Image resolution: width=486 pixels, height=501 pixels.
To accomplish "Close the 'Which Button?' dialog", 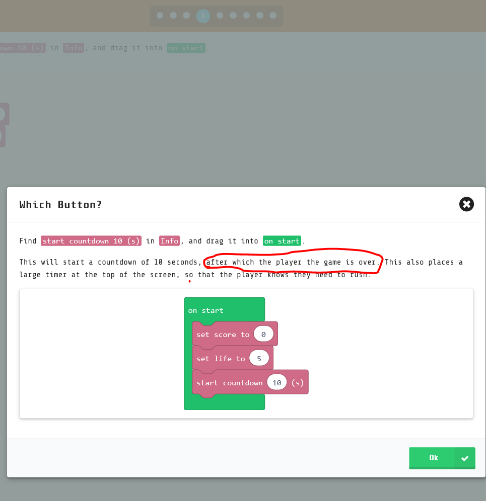I will (x=466, y=204).
